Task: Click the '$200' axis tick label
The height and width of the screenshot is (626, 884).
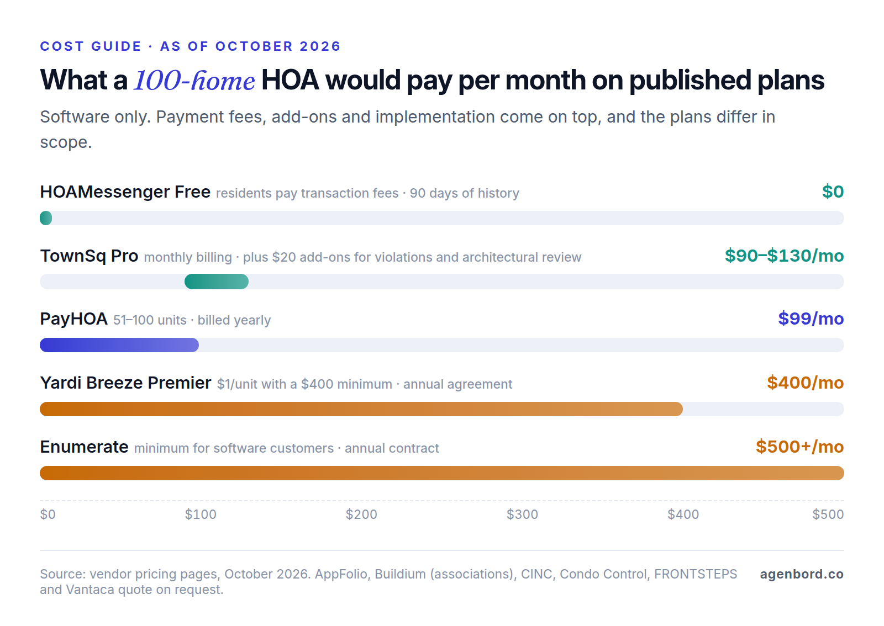Action: click(x=361, y=514)
